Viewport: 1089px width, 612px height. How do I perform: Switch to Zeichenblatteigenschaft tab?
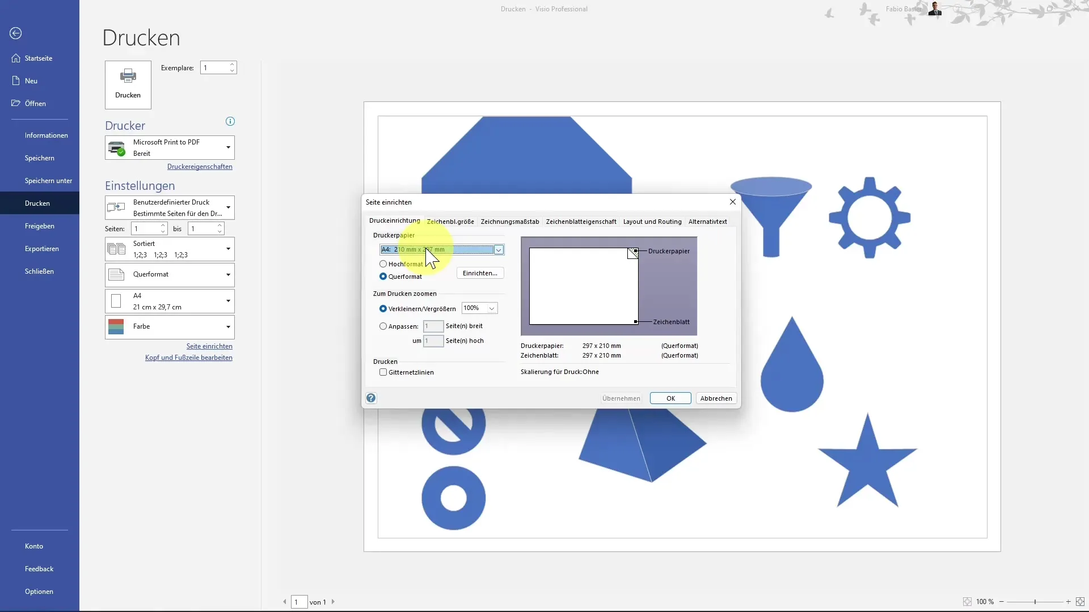[581, 222]
